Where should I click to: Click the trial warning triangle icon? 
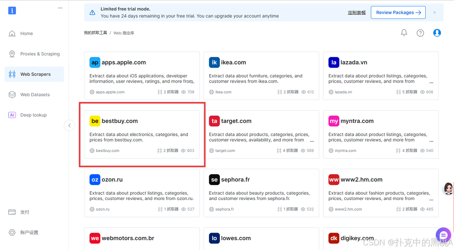(x=93, y=12)
